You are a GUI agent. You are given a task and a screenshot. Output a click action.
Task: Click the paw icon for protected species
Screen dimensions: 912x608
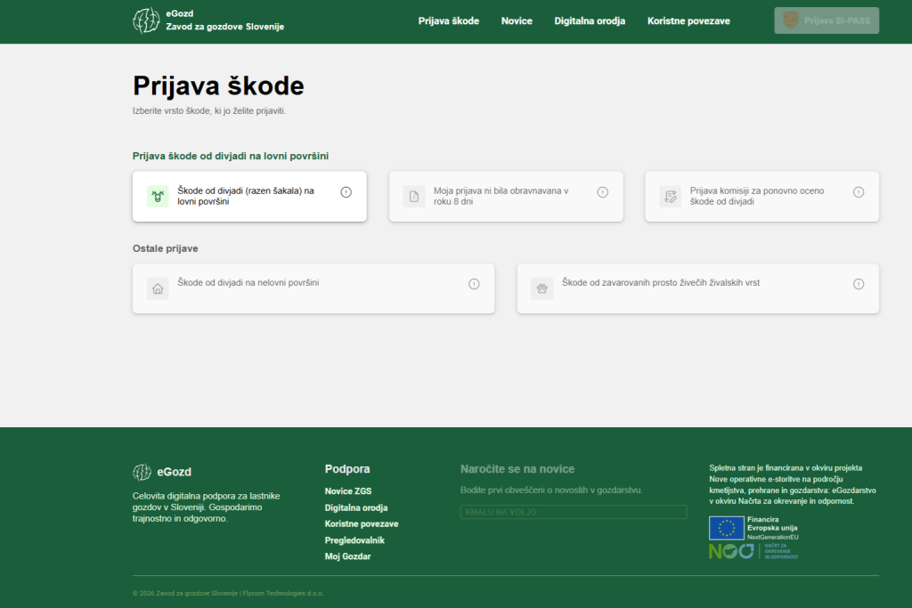(541, 288)
